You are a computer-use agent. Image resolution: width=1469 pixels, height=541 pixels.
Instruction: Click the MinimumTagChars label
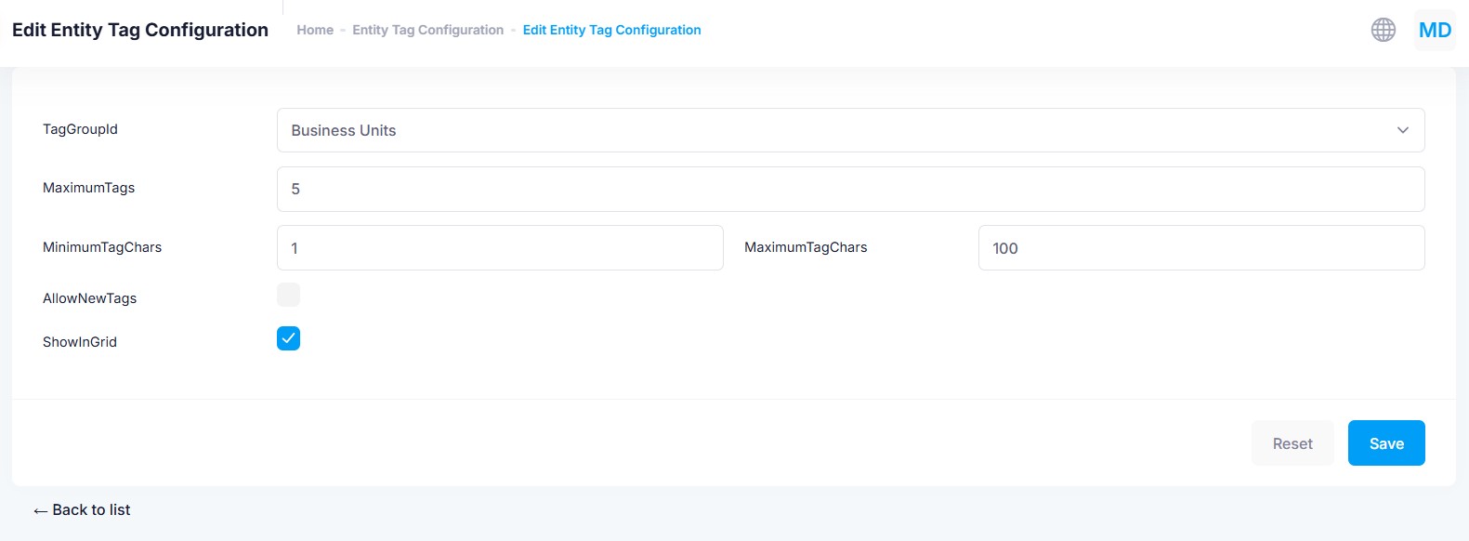(102, 247)
